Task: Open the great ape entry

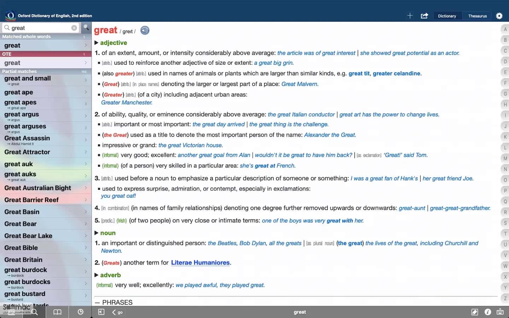Action: (46, 92)
